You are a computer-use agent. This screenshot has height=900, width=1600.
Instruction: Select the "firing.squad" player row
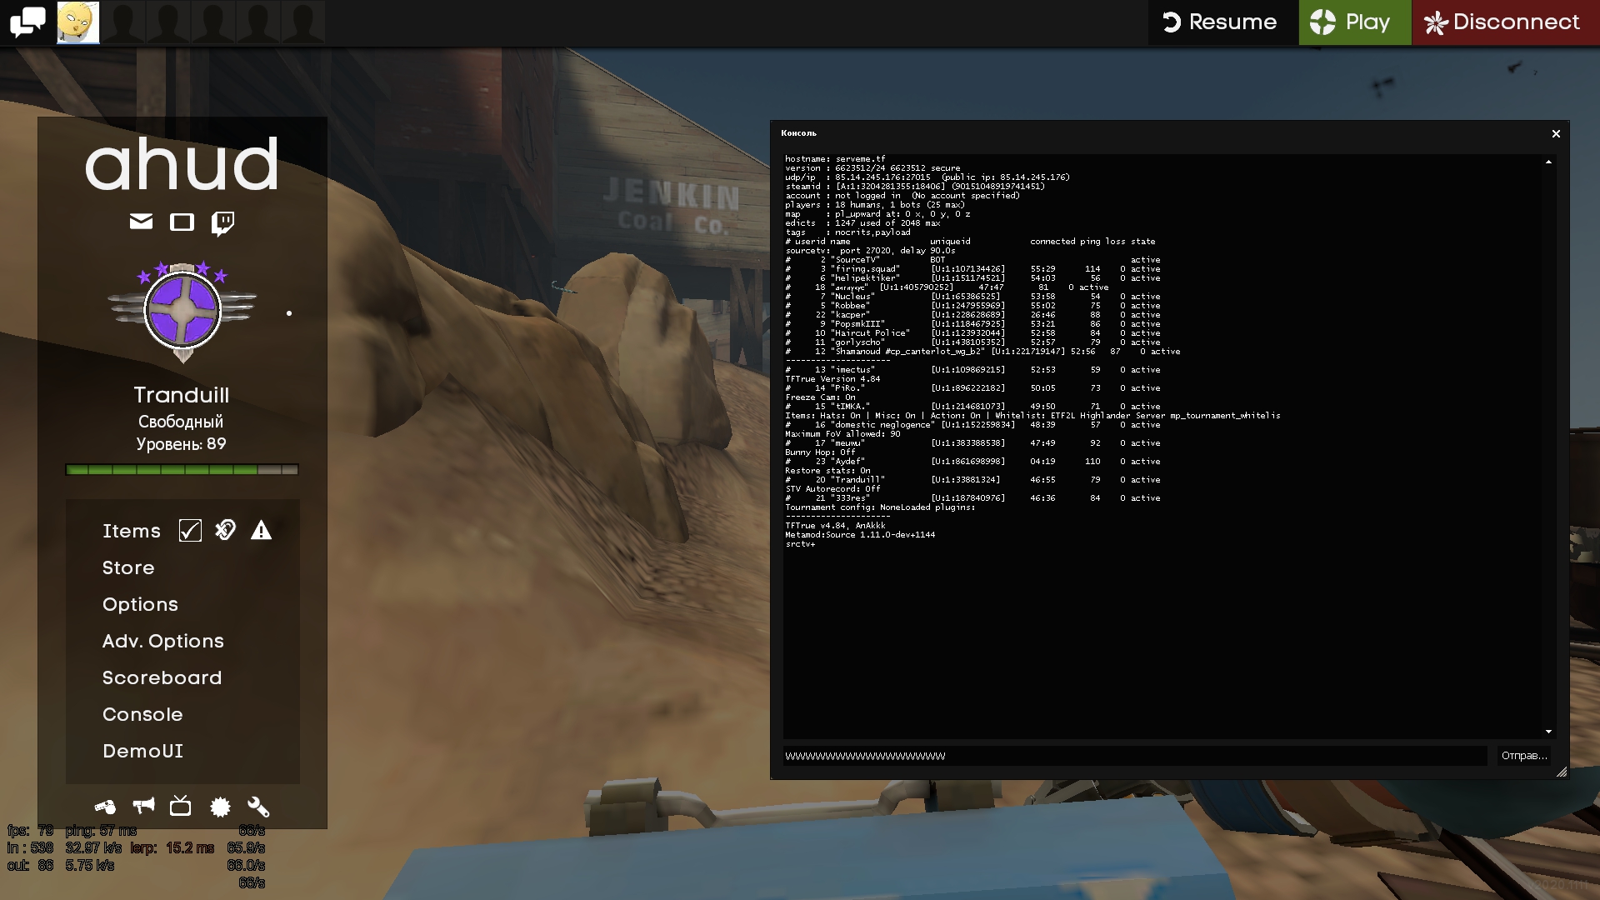972,268
